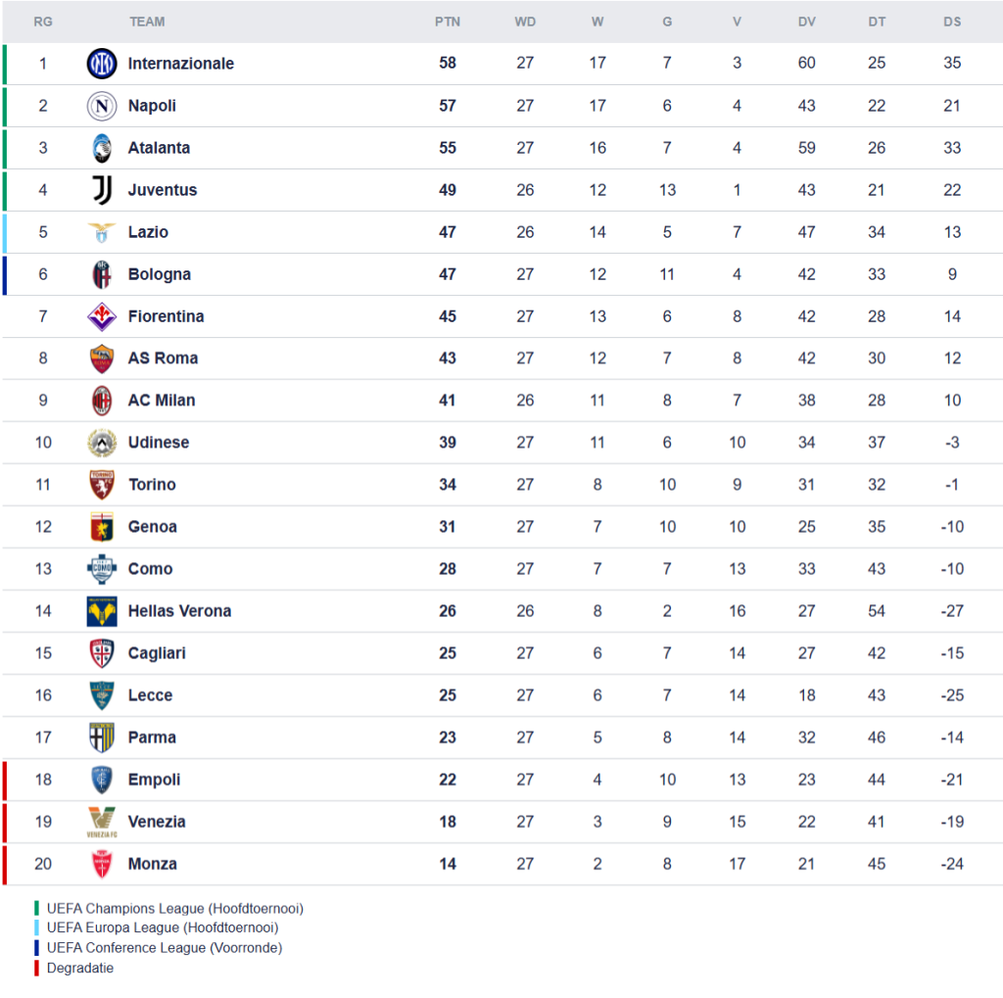
Task: Sort table by PTN column header
Action: (x=448, y=22)
